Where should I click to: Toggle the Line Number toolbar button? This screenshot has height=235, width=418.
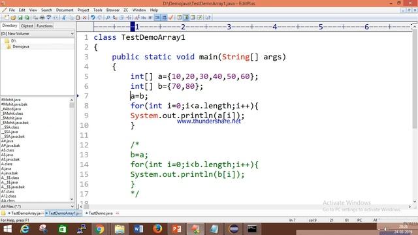(165, 18)
